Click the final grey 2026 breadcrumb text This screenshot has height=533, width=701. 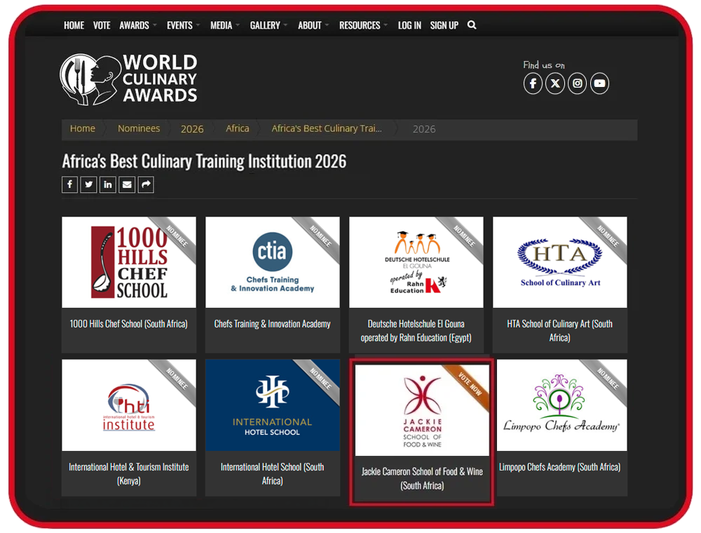424,129
